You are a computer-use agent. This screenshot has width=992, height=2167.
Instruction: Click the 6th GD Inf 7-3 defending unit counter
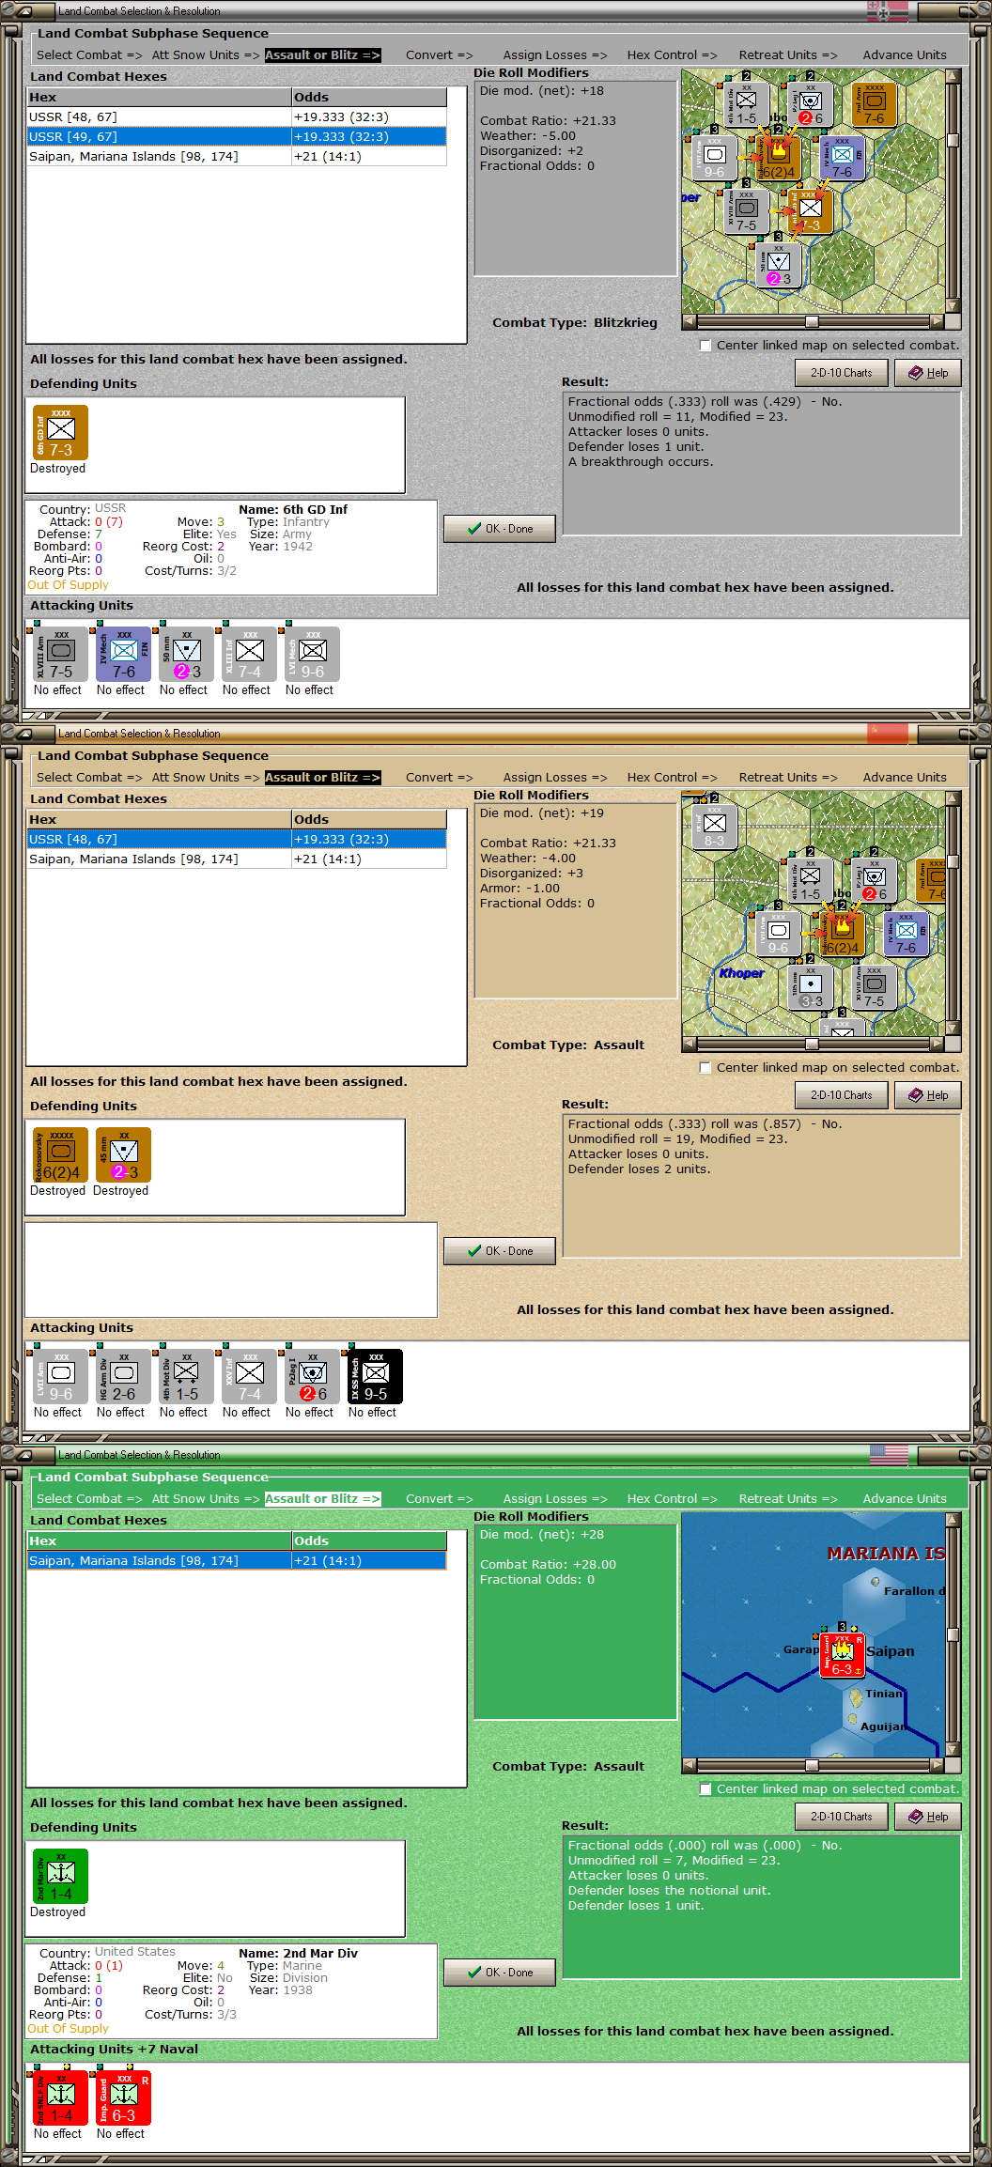(x=60, y=432)
